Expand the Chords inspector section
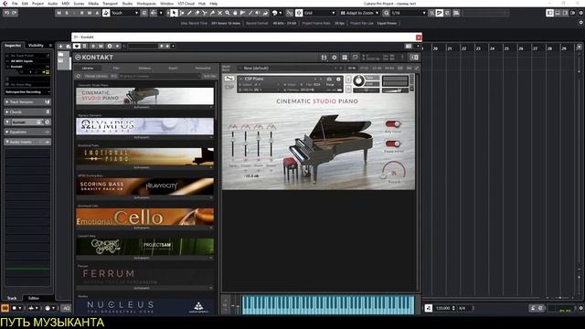The height and width of the screenshot is (329, 585). tap(27, 111)
